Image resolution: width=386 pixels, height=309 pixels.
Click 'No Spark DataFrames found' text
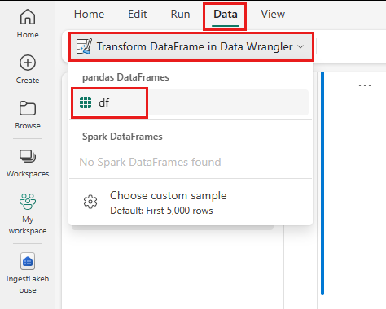point(150,162)
